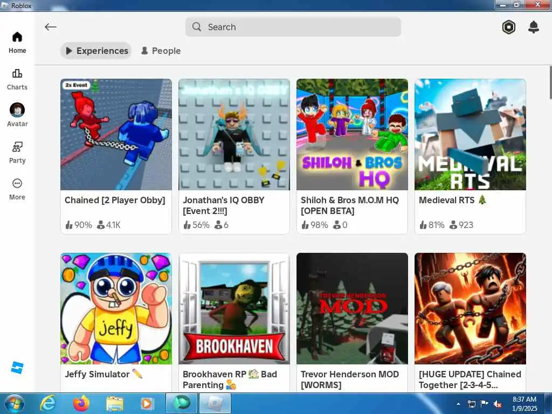Viewport: 552px width, 414px height.
Task: Open the Brookhaven thumbnail
Action: 234,308
